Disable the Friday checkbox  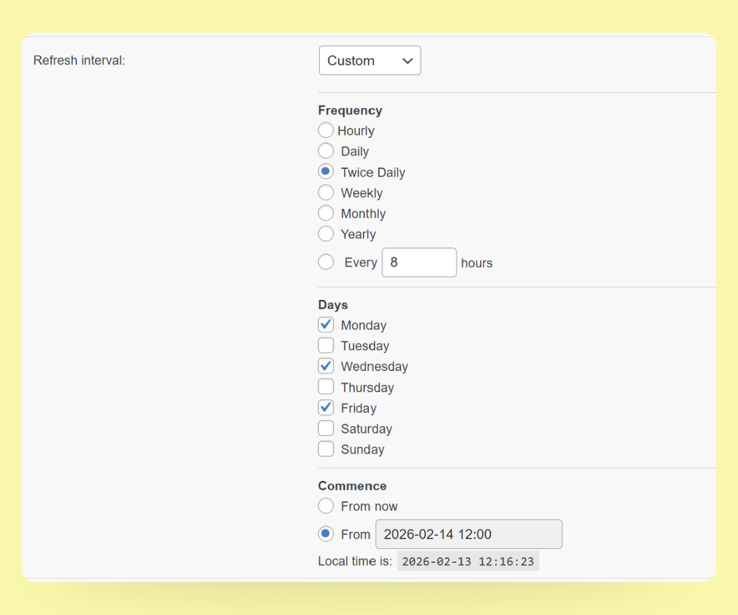click(x=326, y=407)
